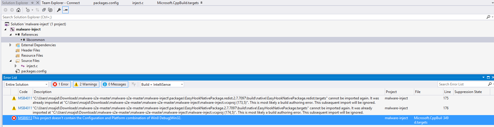The width and height of the screenshot is (494, 127).
Task: Click the pin icon on the Solution Explorer tab
Action: [x=32, y=3]
